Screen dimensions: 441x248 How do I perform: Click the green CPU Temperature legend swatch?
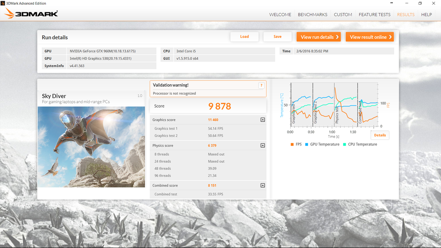coord(345,144)
